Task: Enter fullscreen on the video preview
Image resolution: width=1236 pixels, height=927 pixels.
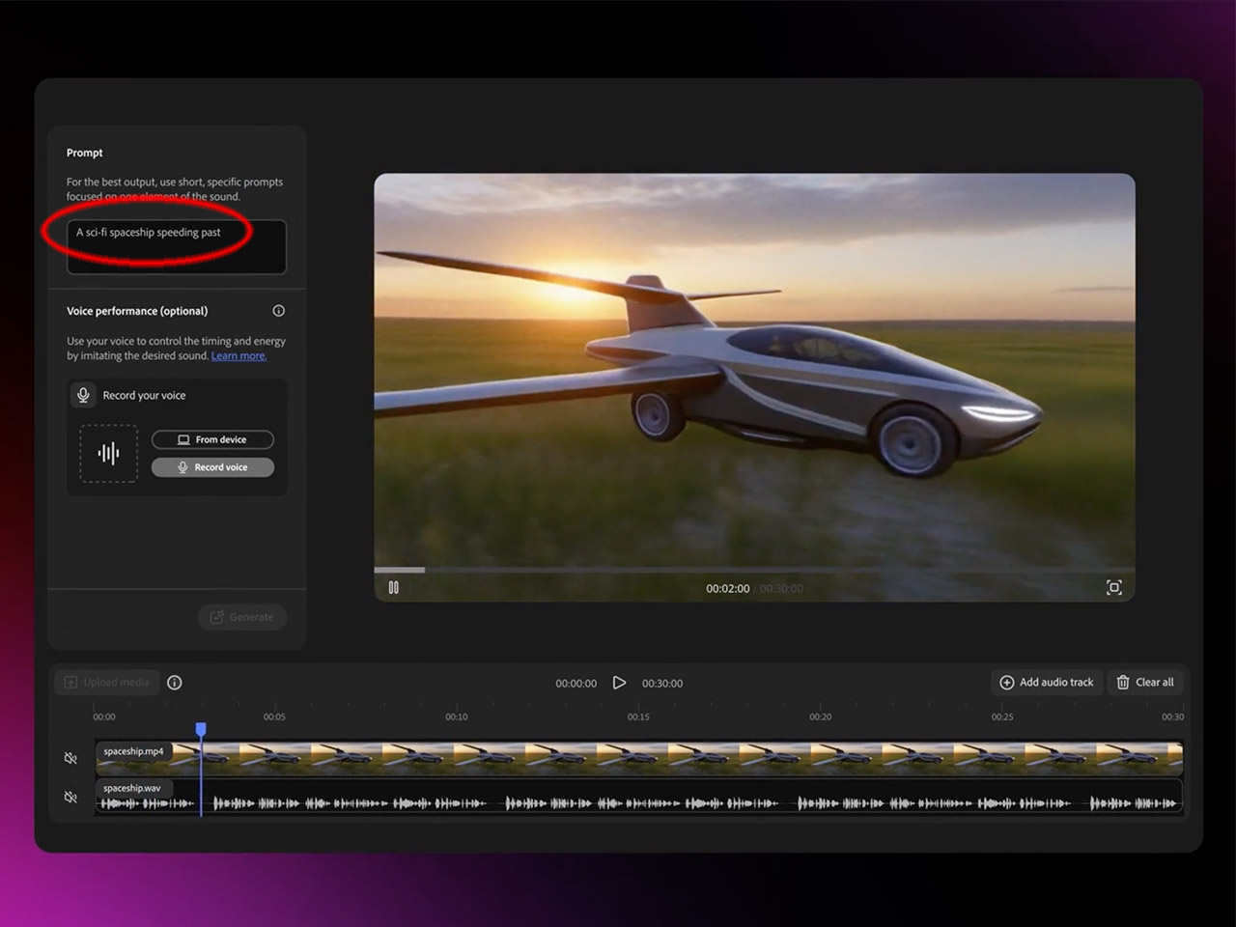Action: (x=1114, y=587)
